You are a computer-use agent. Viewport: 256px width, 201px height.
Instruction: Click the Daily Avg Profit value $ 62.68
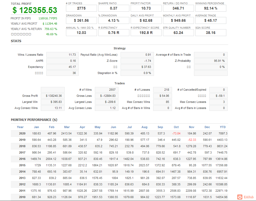tap(146, 20)
